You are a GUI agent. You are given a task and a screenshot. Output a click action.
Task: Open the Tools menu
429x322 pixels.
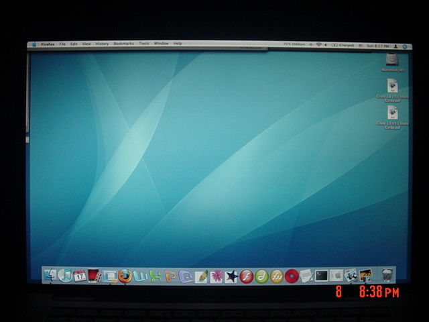pyautogui.click(x=144, y=43)
